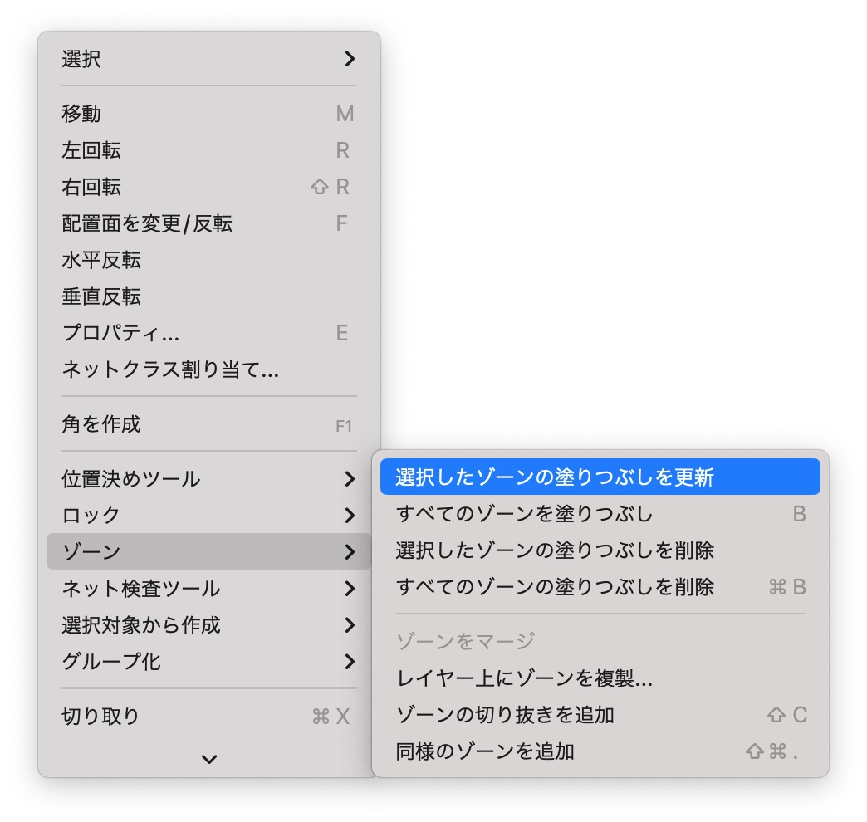
Task: Choose 切り取り menu item
Action: coord(208,716)
